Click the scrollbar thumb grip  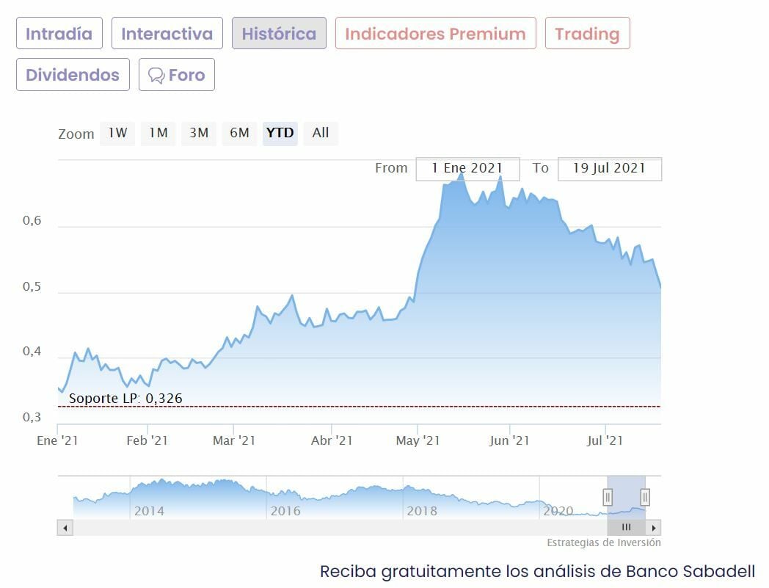click(x=626, y=527)
